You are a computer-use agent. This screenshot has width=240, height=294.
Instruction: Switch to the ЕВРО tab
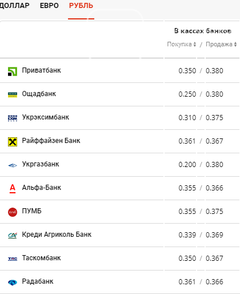49,6
